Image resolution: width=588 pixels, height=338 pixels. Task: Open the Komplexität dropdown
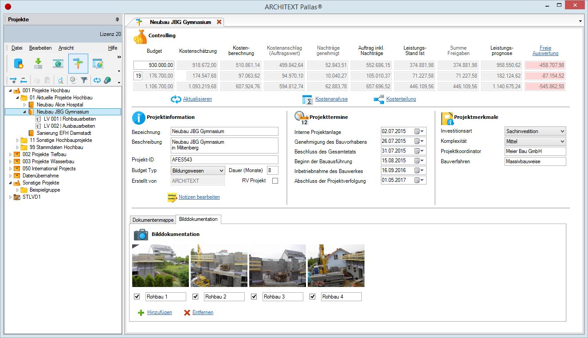pyautogui.click(x=536, y=141)
